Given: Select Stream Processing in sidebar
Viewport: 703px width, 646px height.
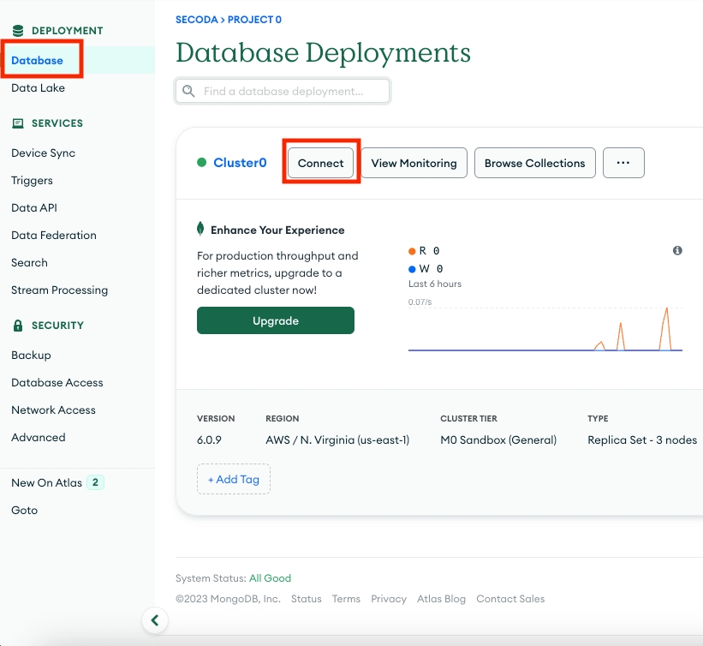Looking at the screenshot, I should [x=59, y=290].
